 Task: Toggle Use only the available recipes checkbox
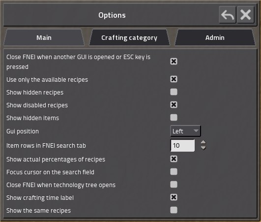[174, 79]
